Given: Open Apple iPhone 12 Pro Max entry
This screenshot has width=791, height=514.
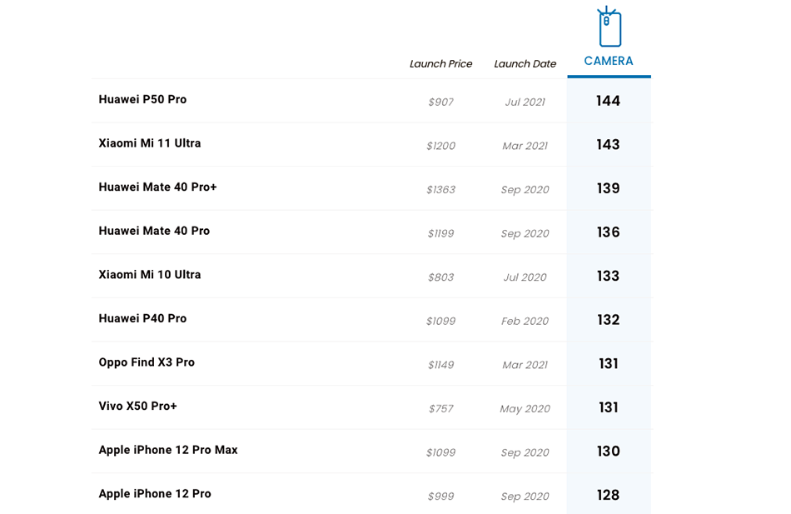Looking at the screenshot, I should (168, 450).
